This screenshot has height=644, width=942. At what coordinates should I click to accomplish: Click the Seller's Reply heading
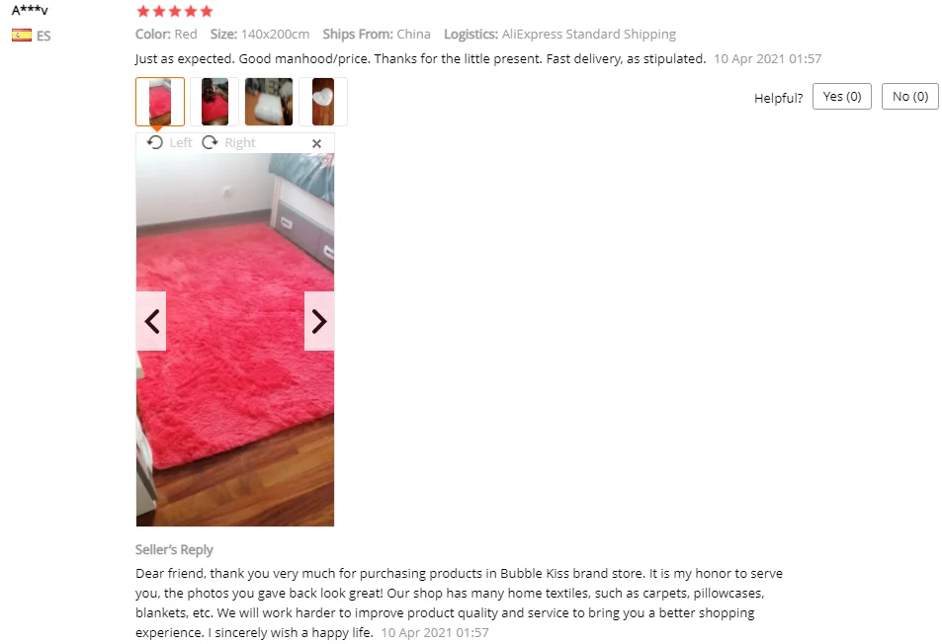(x=174, y=550)
